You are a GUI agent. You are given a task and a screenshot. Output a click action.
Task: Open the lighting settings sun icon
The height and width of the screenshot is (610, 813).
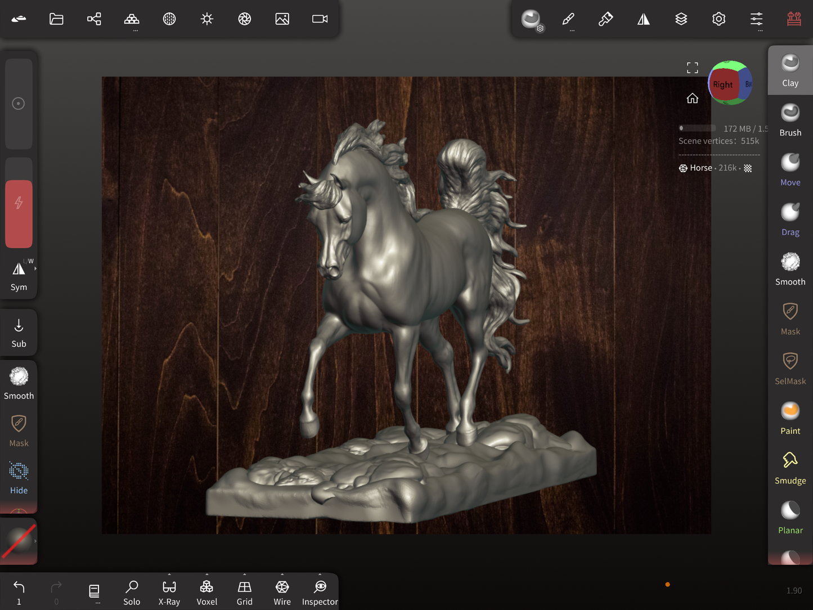[207, 19]
